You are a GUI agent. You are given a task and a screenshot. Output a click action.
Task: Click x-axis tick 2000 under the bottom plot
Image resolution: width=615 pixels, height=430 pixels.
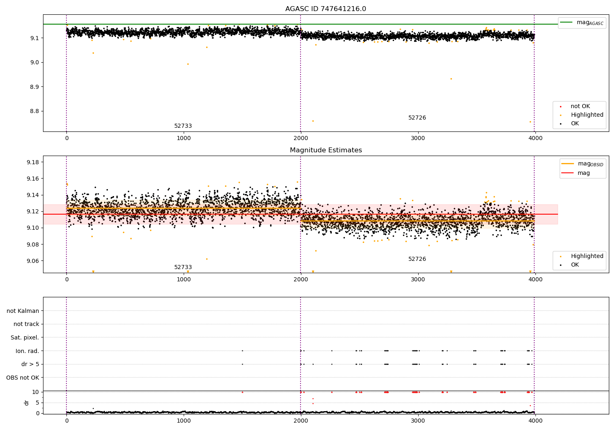coord(301,421)
